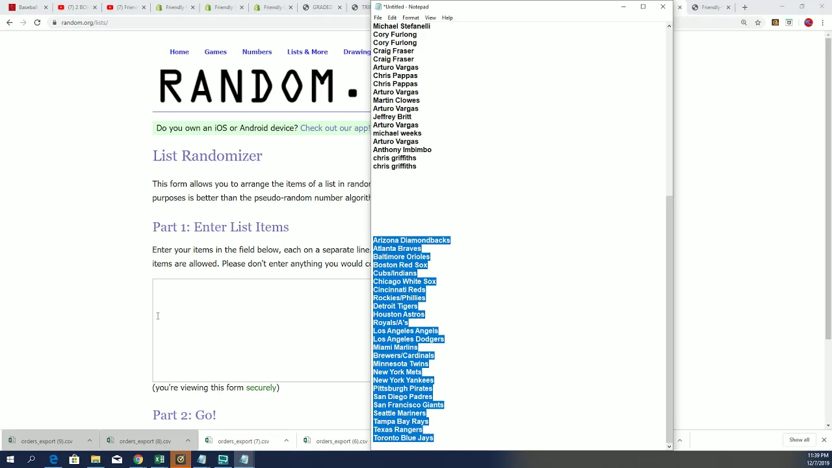Open File Explorer from taskbar
Screen dimensions: 832x468
point(96,460)
